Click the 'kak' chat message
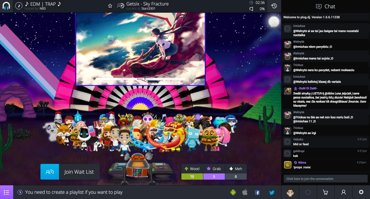370x199 pixels. (x=296, y=156)
